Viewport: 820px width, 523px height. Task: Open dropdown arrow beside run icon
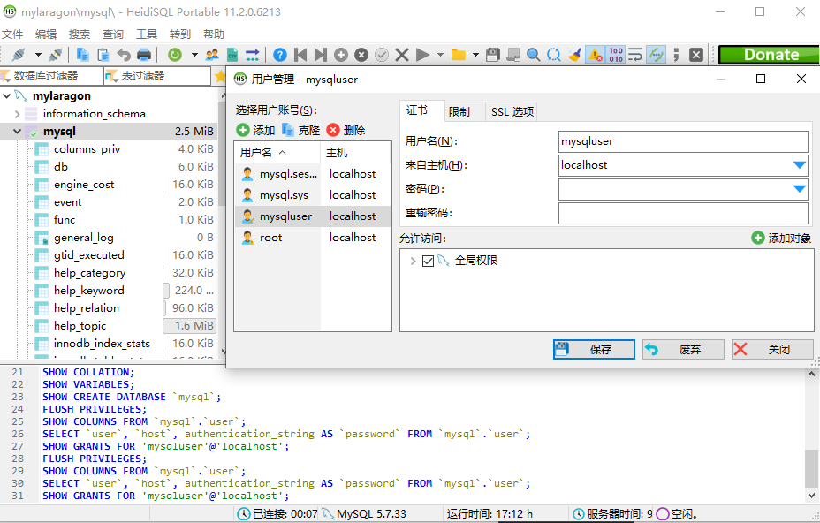click(x=440, y=55)
